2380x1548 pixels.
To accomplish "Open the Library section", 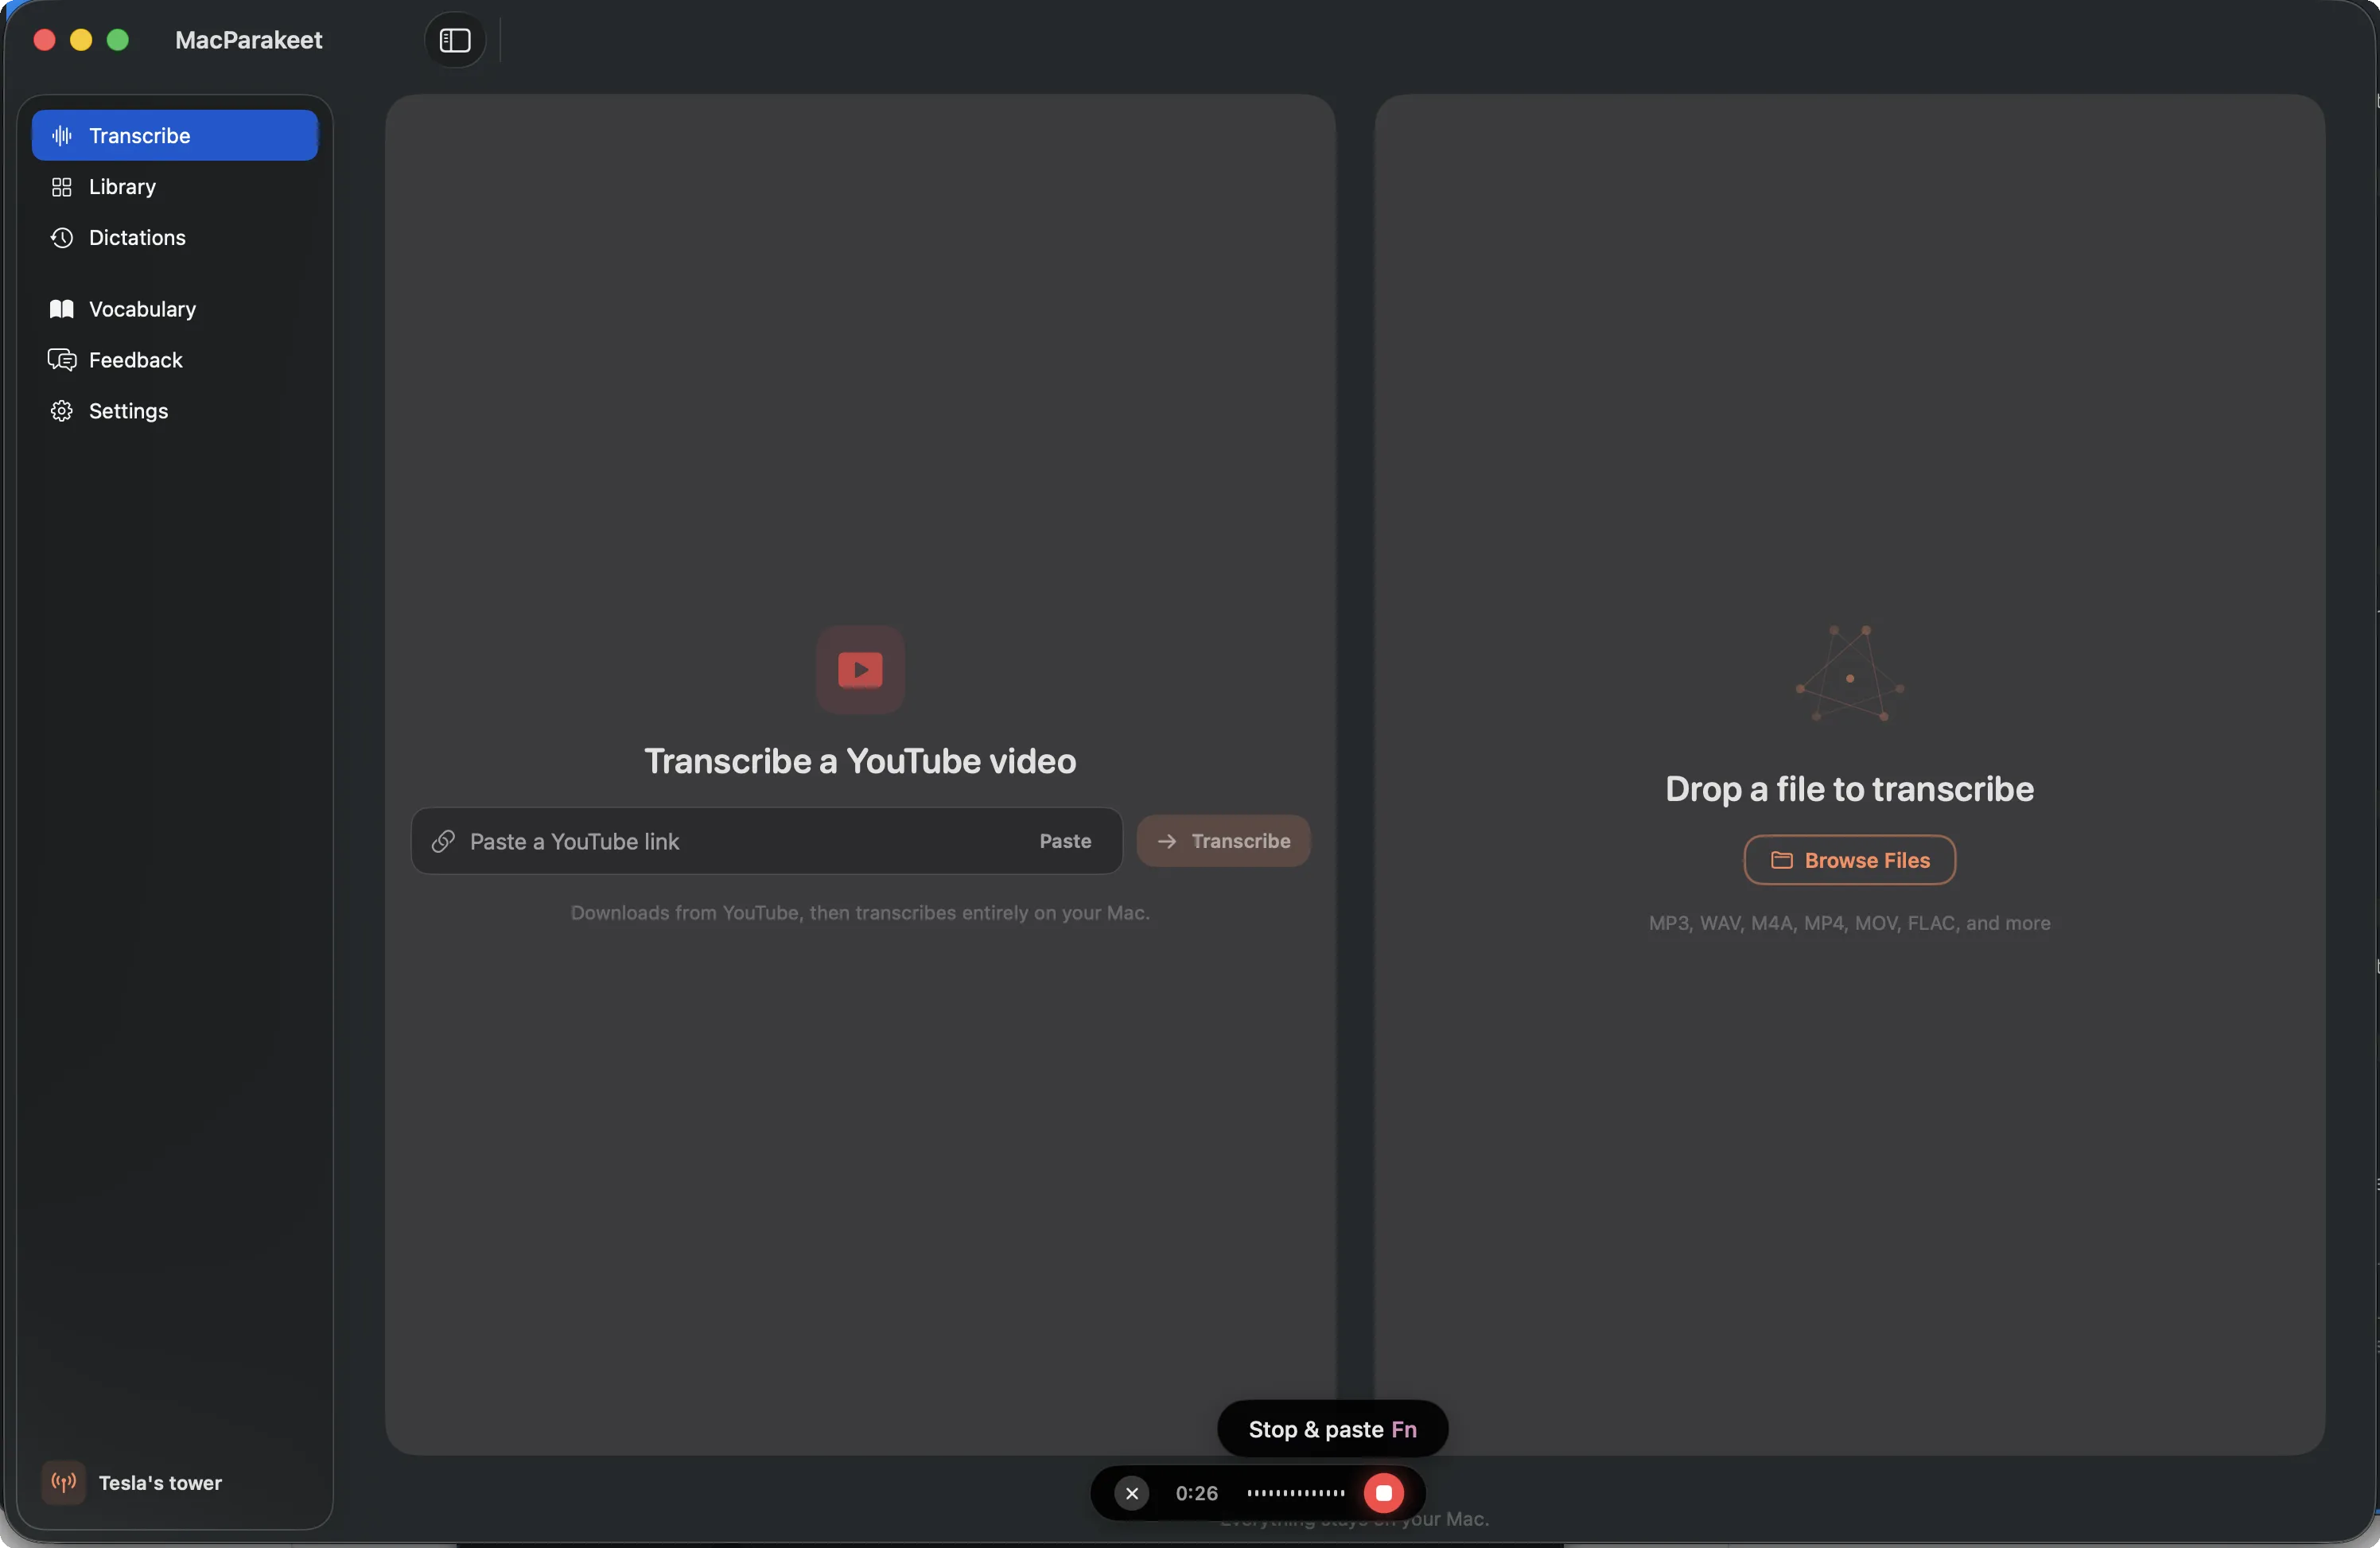I will [x=121, y=187].
